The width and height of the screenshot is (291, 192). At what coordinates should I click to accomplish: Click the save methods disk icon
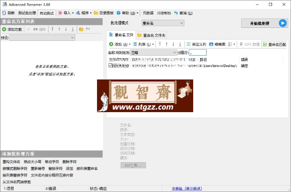88,29
